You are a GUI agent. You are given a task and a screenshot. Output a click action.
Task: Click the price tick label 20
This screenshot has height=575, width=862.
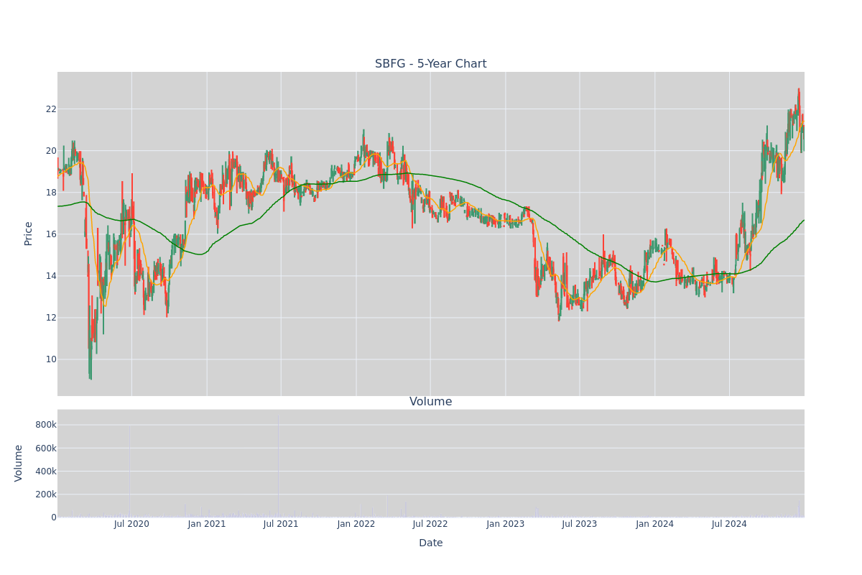[x=51, y=151]
